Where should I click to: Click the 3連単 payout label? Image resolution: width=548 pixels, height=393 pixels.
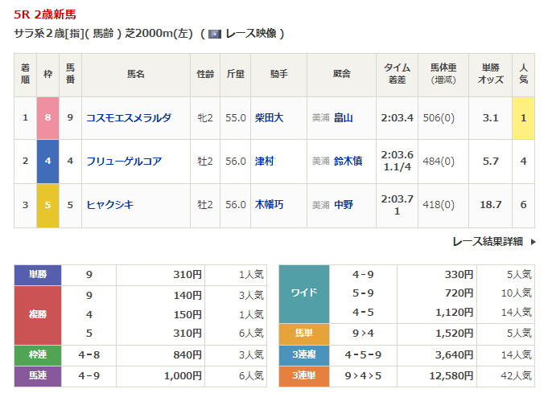[303, 375]
